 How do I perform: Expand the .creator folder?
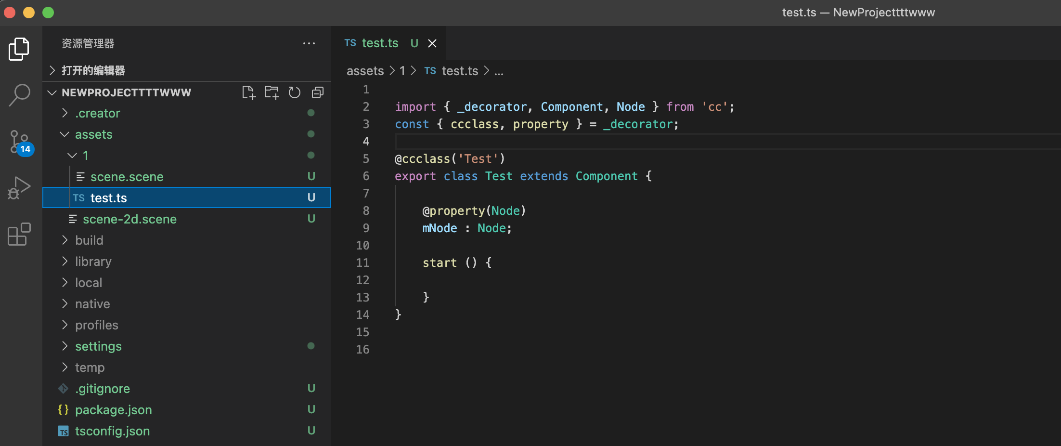(97, 113)
